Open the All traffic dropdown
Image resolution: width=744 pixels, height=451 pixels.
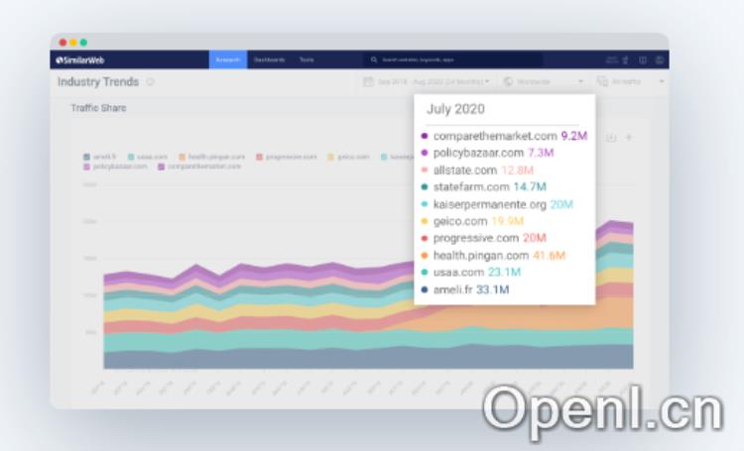pos(630,81)
